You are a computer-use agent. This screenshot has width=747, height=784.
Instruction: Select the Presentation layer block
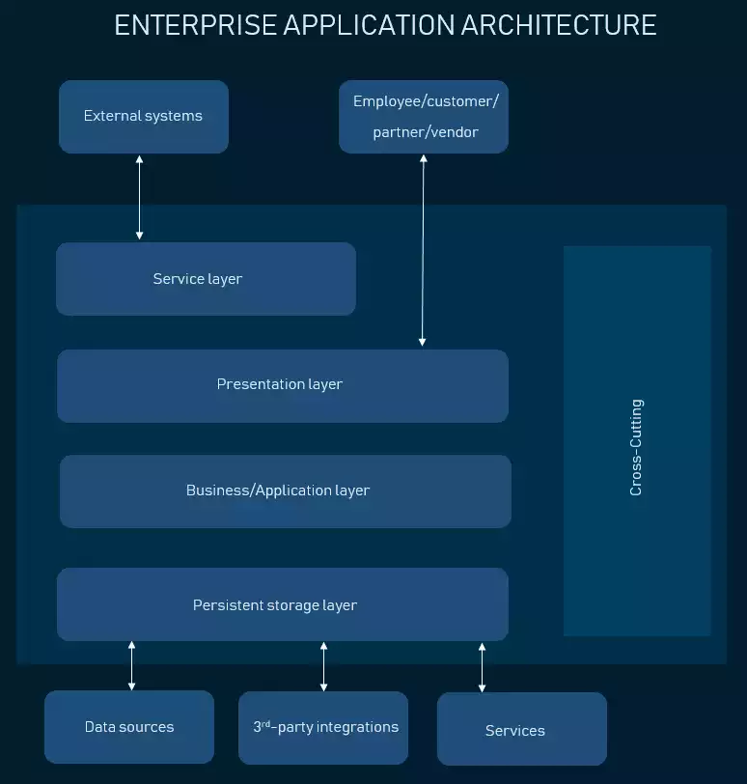[x=282, y=385]
